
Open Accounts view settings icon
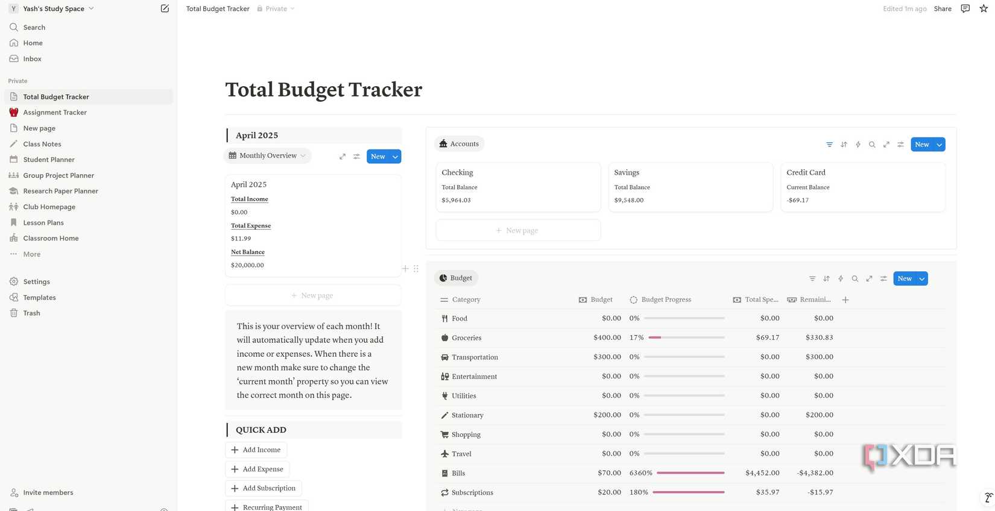900,145
